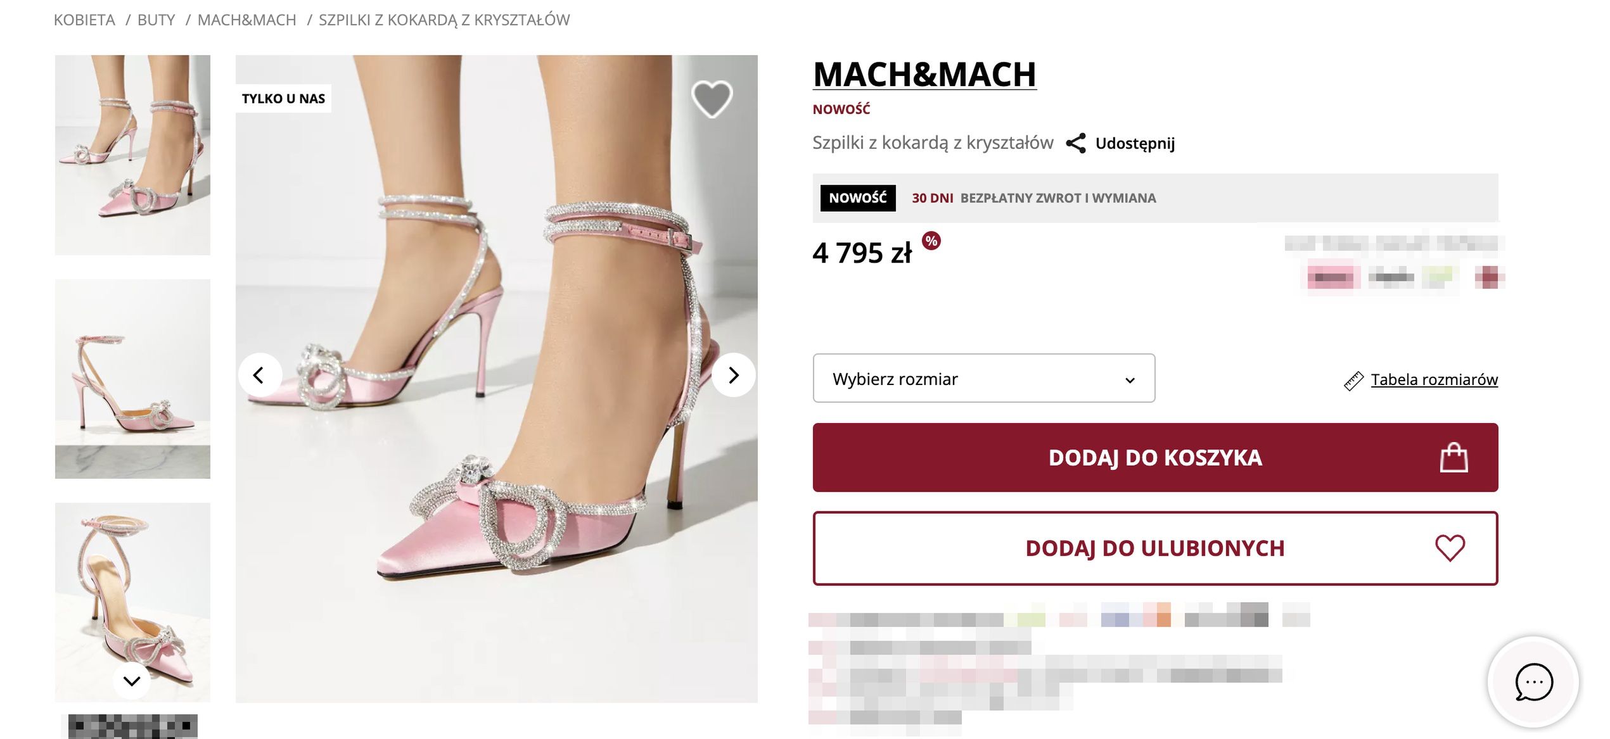1610x739 pixels.
Task: Click the red percent discount badge
Action: (x=931, y=241)
